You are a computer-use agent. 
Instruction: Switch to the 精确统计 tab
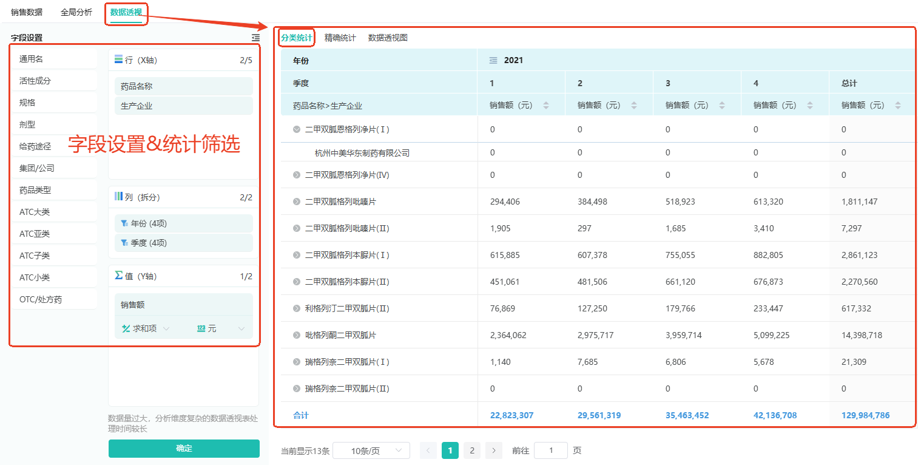coord(340,38)
